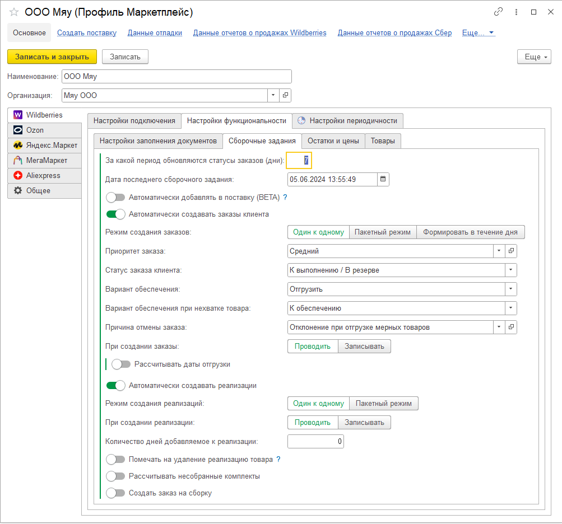This screenshot has width=562, height=524.
Task: Disable Автоматически создавать заказы клиента
Action: 115,214
